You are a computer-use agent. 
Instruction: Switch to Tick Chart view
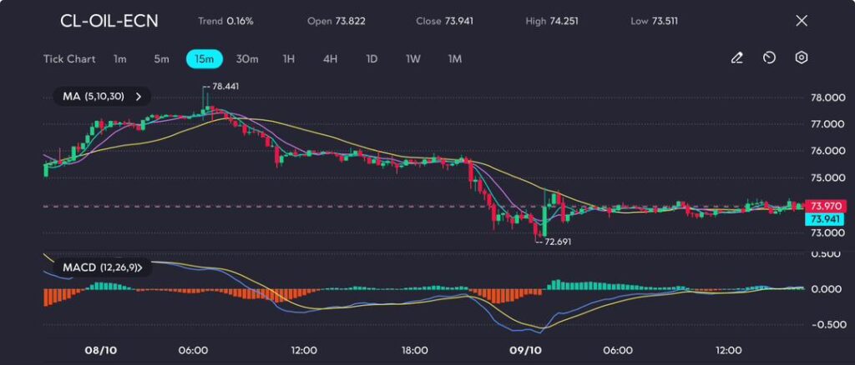[69, 59]
